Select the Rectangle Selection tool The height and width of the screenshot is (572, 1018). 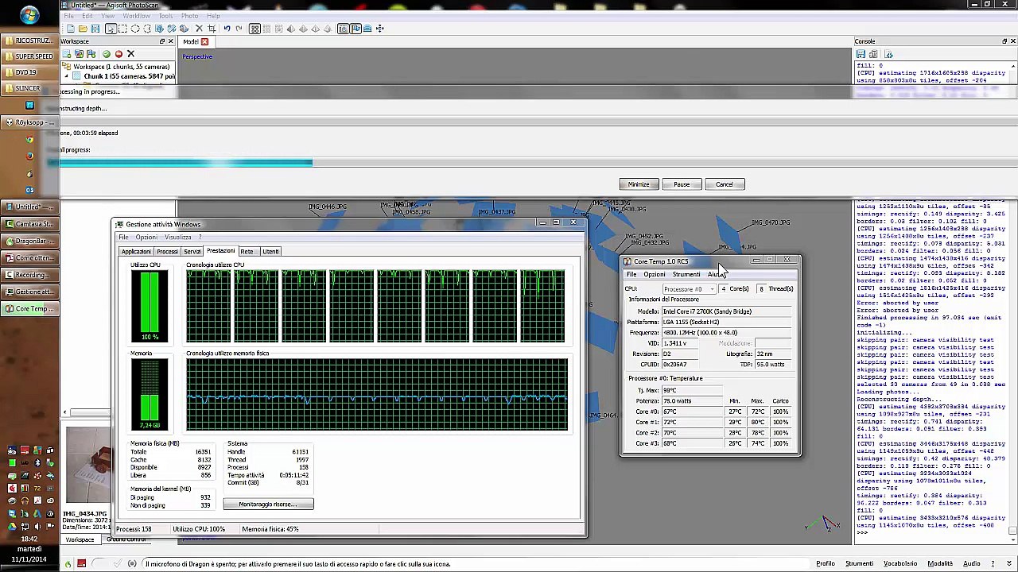(123, 29)
